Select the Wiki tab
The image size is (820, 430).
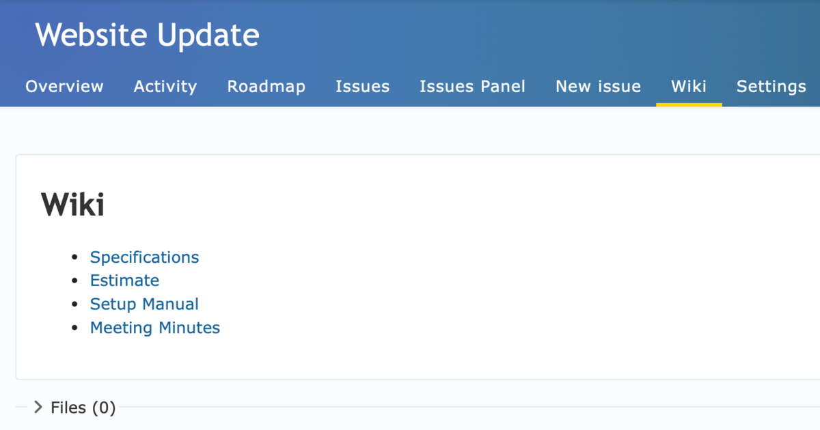(689, 87)
